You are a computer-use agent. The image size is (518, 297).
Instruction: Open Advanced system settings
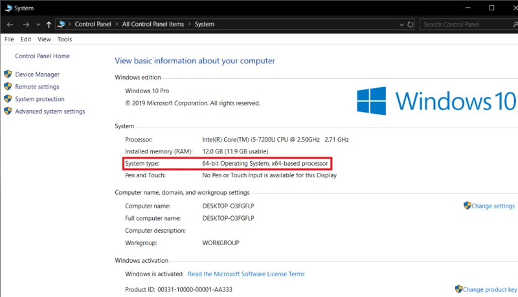point(50,111)
